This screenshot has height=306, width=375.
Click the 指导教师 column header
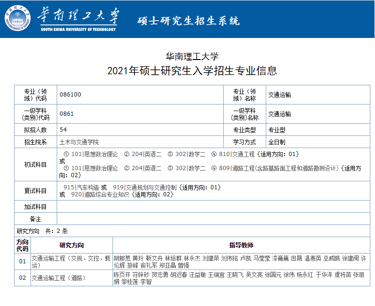pyautogui.click(x=241, y=245)
